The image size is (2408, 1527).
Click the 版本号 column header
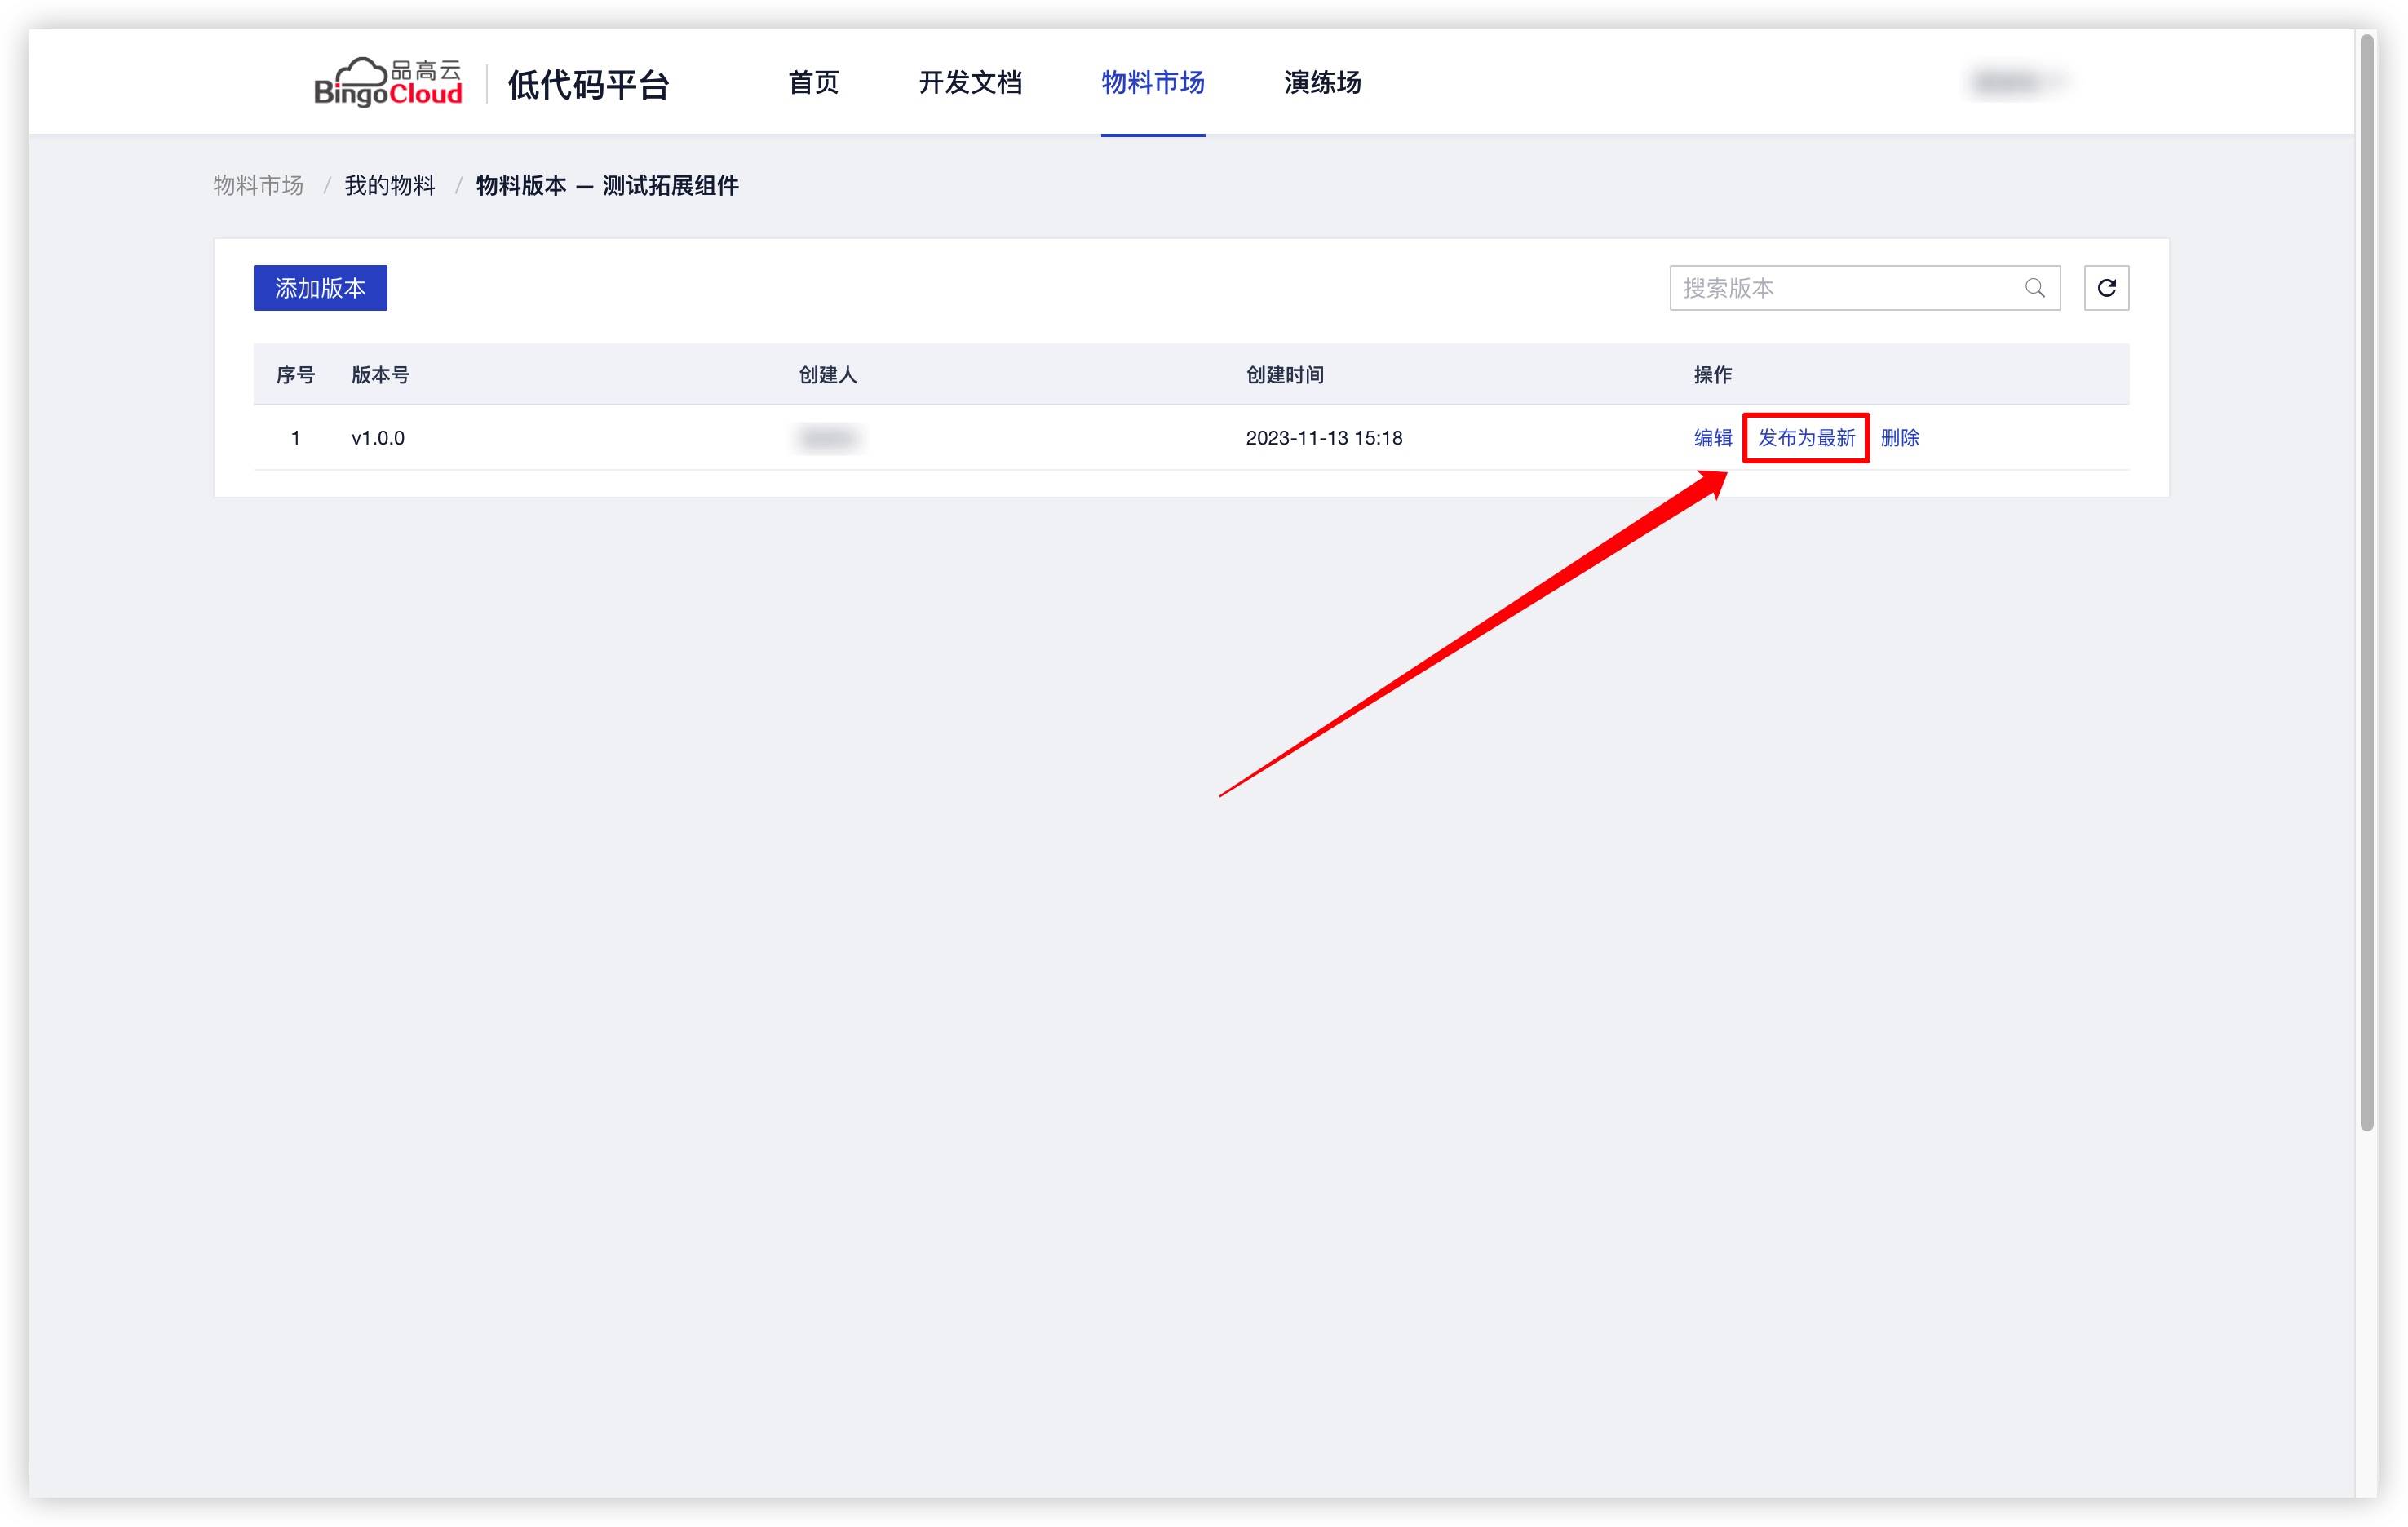380,375
